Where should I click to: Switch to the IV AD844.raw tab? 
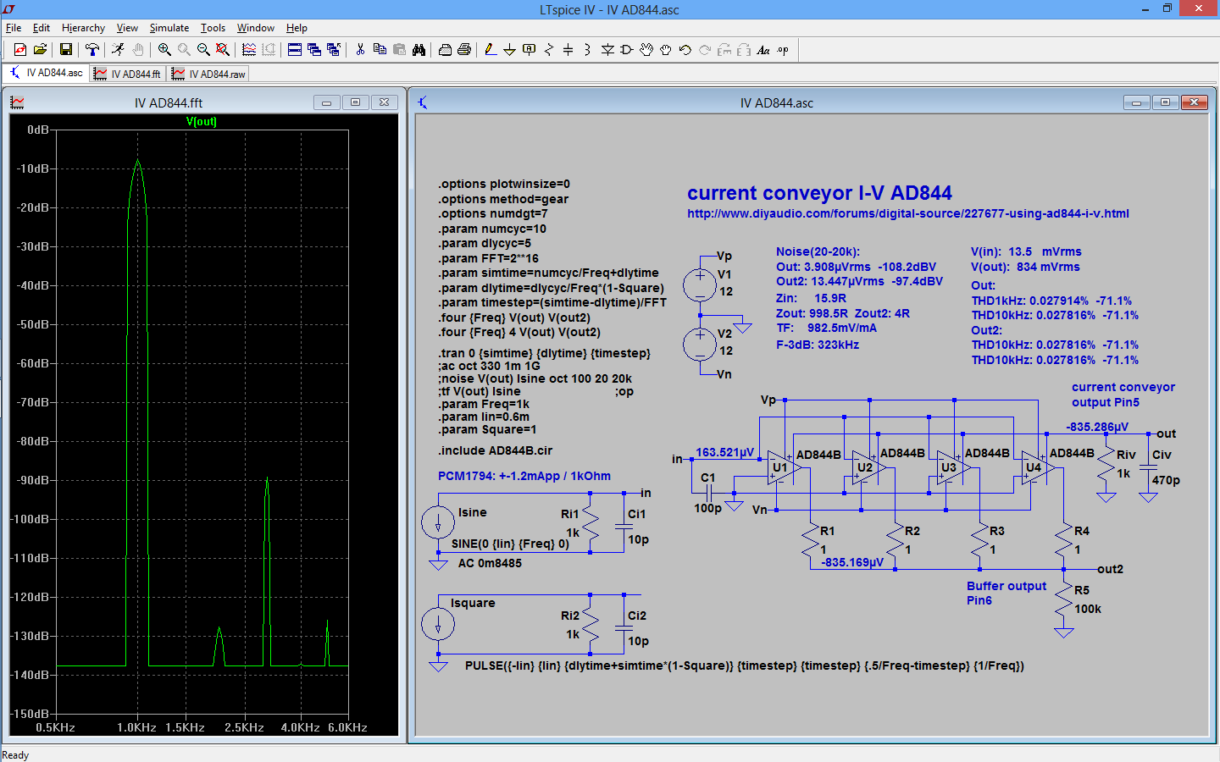[208, 74]
